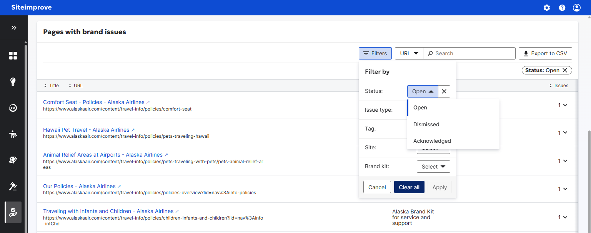The image size is (591, 233).
Task: Open Animal Relief Areas at Airports link
Action: [105, 155]
